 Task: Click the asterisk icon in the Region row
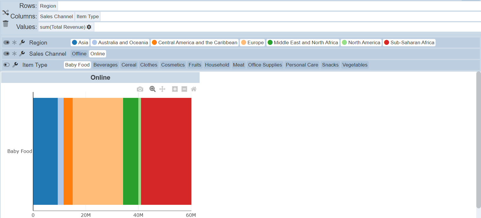tap(14, 42)
